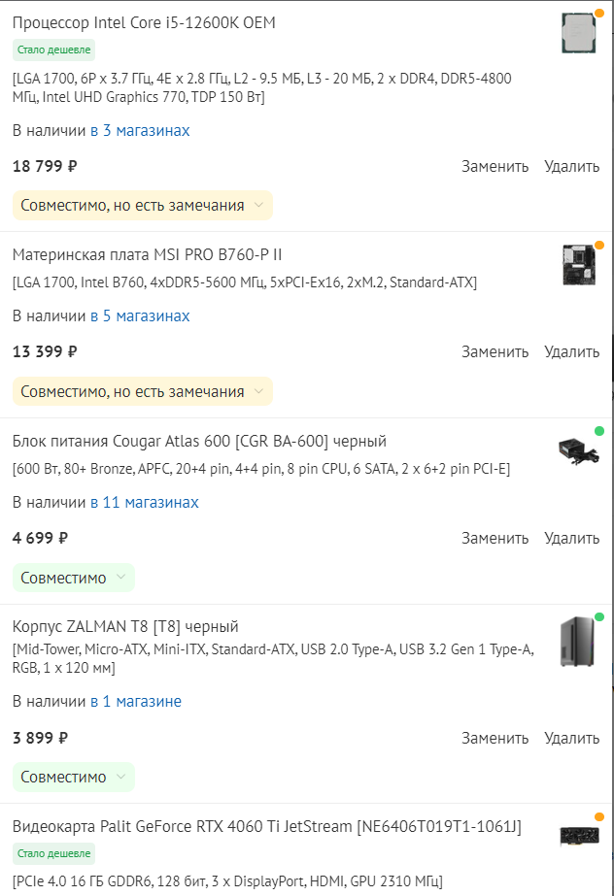Expand the ZALMAN case "Совместимо" dropdown

coord(73,777)
